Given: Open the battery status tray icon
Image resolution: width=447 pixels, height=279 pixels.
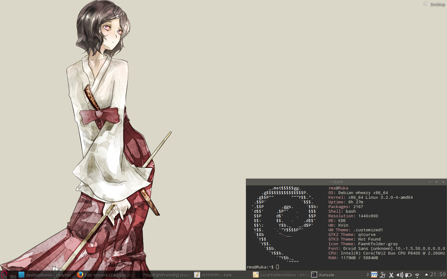Looking at the screenshot, I should [x=409, y=275].
